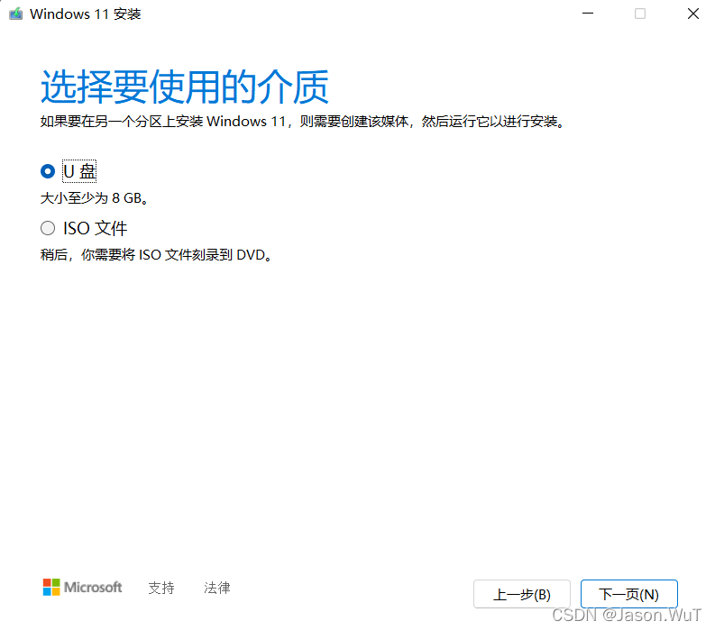
Task: Click the text 大小至少为 8 GB。
Action: point(95,198)
